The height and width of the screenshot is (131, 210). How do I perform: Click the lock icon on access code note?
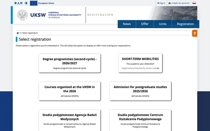tap(158, 68)
